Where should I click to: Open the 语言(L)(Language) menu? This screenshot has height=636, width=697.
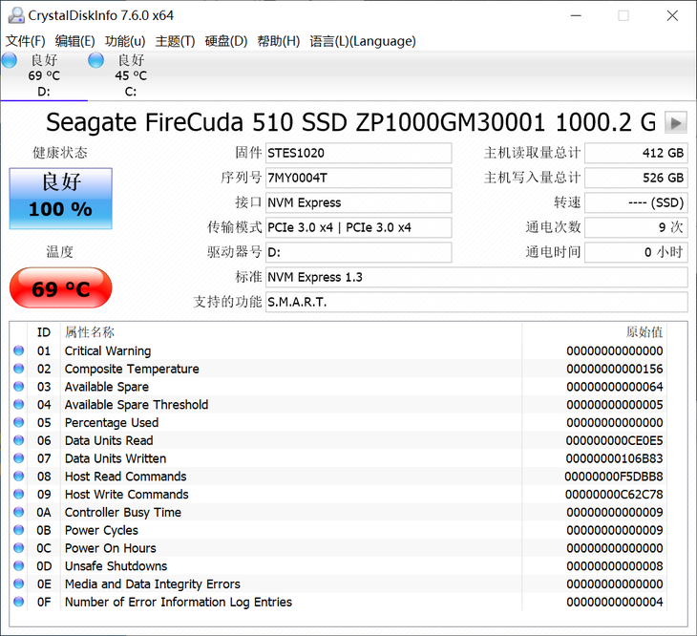pyautogui.click(x=363, y=41)
